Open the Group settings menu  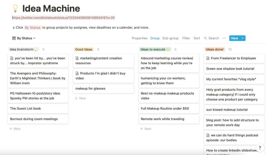(x=155, y=38)
